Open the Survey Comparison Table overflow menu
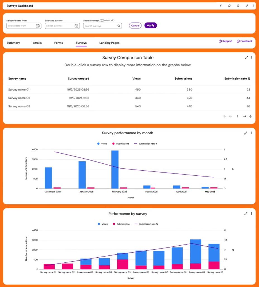 [251, 57]
